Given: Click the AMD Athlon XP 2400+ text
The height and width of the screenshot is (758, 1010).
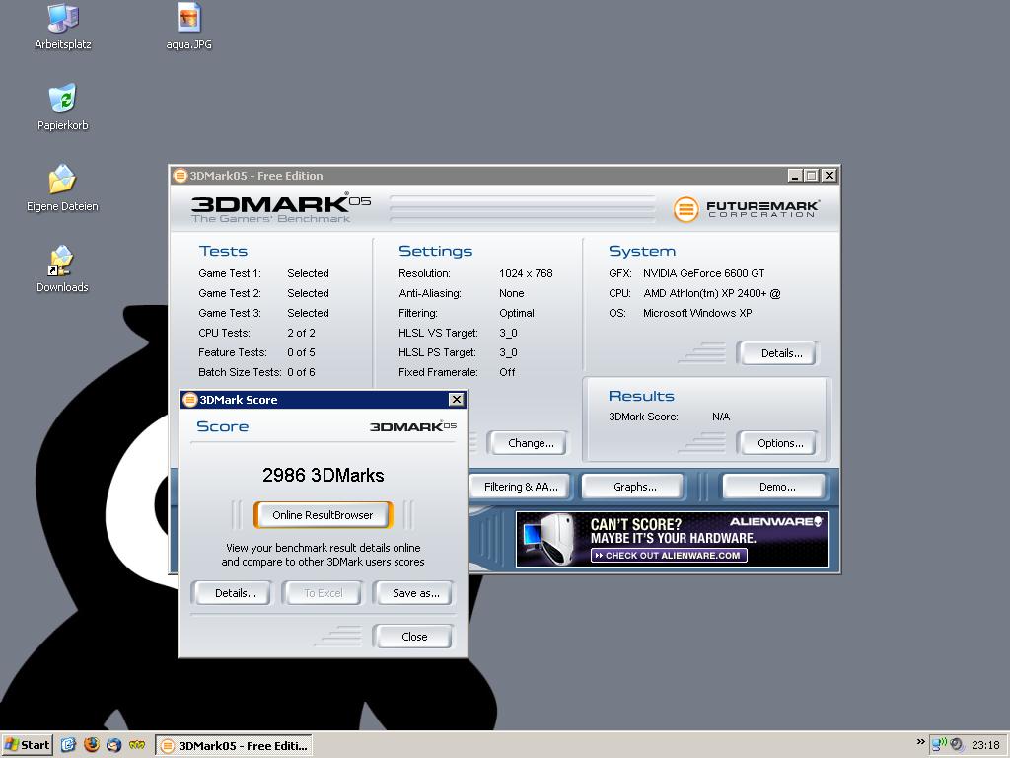Looking at the screenshot, I should click(x=712, y=293).
